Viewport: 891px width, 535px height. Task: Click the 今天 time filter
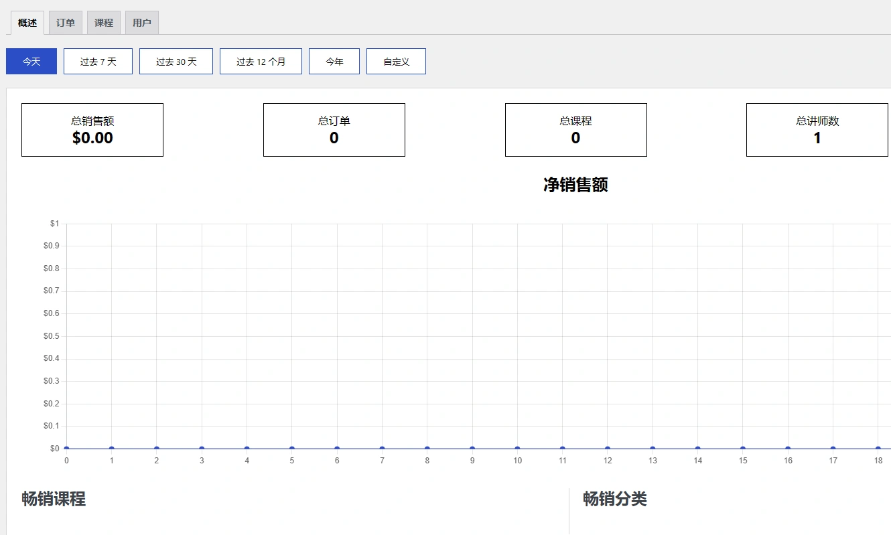pos(31,61)
